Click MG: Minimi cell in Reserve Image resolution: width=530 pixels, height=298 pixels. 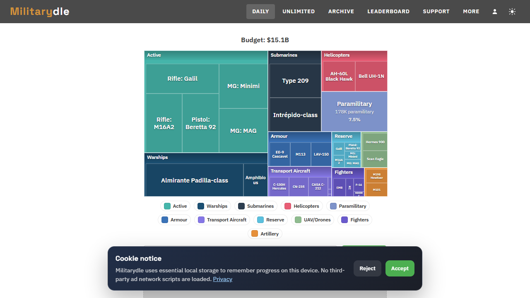pyautogui.click(x=353, y=155)
